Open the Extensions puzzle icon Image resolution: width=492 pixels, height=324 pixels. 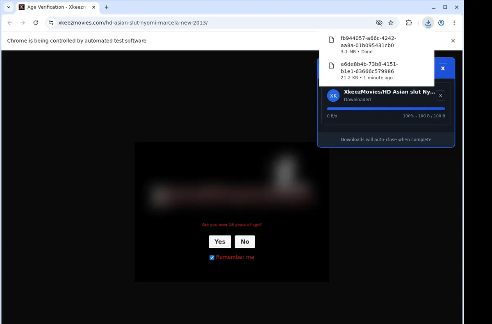point(409,23)
